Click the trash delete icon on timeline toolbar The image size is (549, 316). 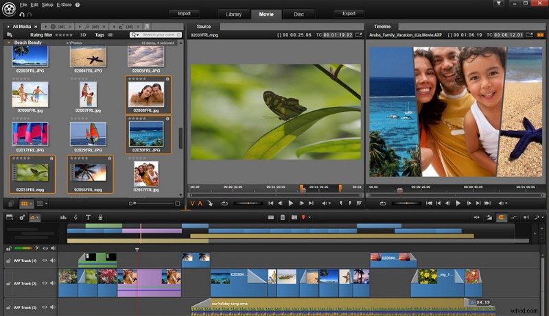(x=283, y=217)
